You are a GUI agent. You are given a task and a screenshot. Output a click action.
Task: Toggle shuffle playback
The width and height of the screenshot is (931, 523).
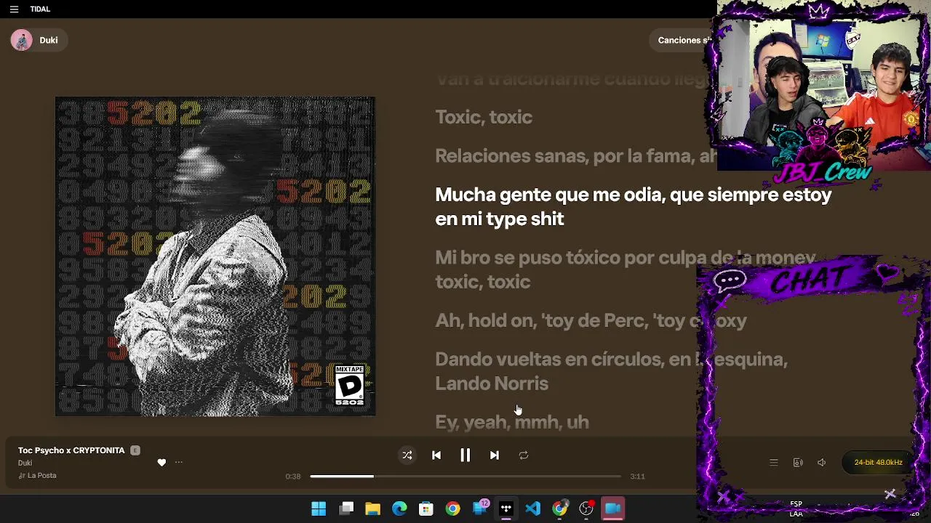407,455
